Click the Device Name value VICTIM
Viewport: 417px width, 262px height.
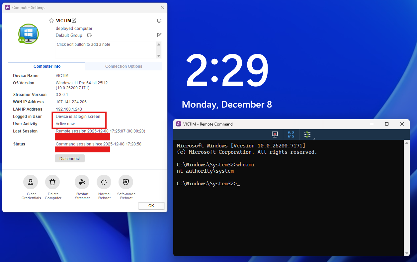point(62,76)
